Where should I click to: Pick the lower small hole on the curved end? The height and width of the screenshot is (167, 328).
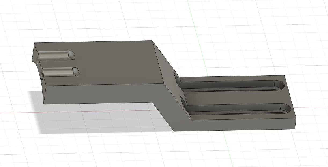point(42,76)
